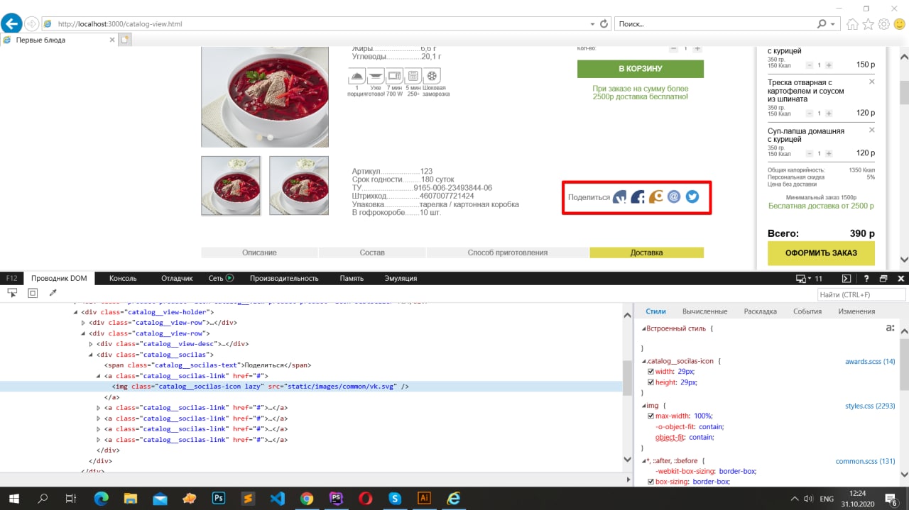Collapse the catalog__socilas div node
The width and height of the screenshot is (909, 510).
91,355
